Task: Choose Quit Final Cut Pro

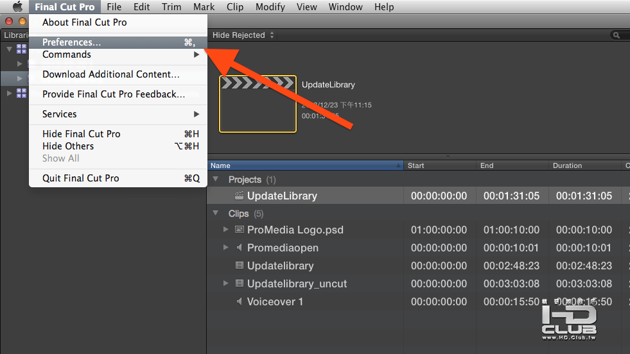Action: (x=118, y=178)
